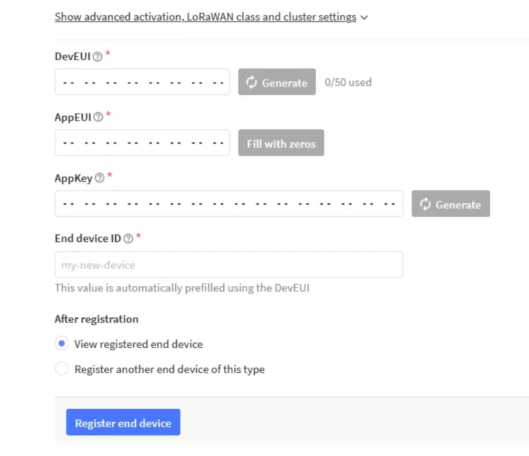Select 'Register another end device of this type'
The height and width of the screenshot is (456, 529).
(x=62, y=369)
